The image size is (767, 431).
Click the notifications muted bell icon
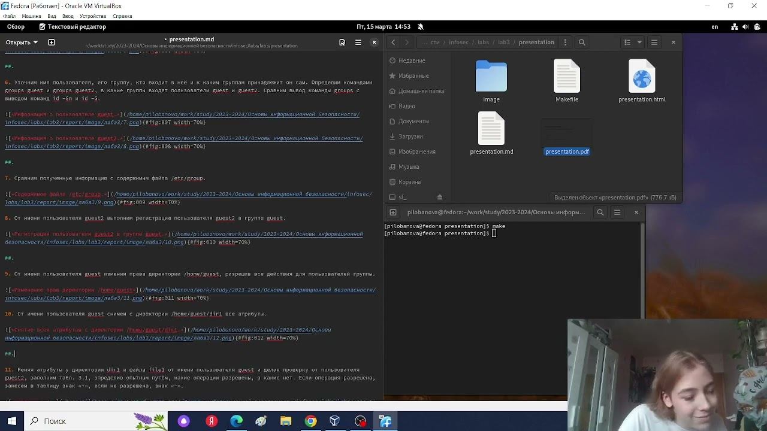click(421, 27)
